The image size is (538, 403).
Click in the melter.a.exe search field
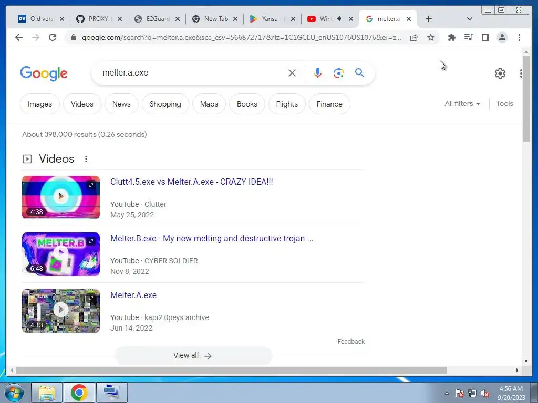pos(192,72)
